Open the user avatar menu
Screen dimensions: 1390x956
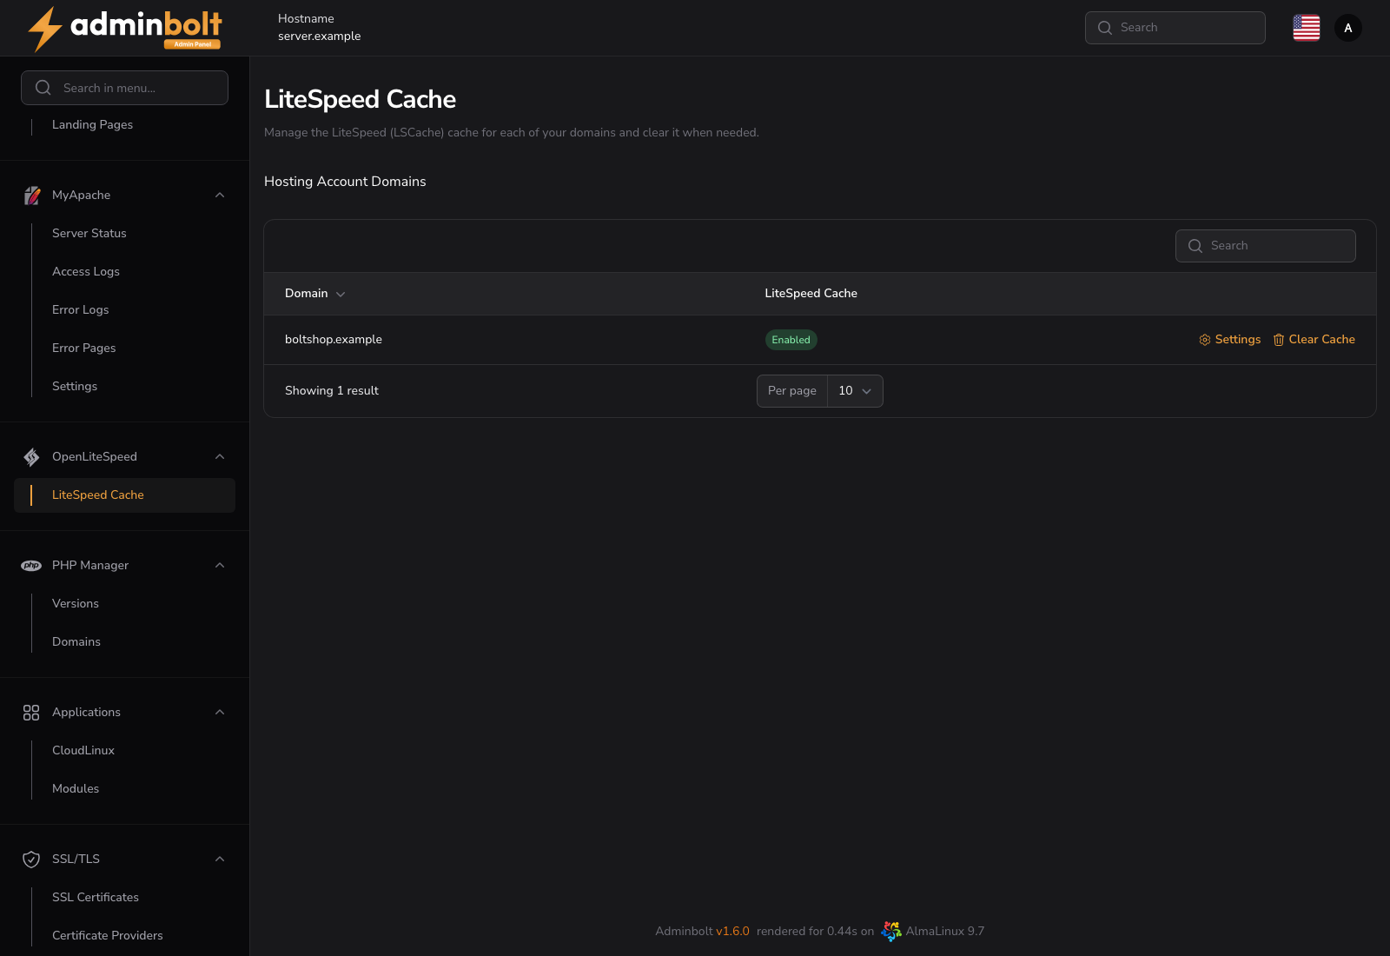pyautogui.click(x=1348, y=28)
